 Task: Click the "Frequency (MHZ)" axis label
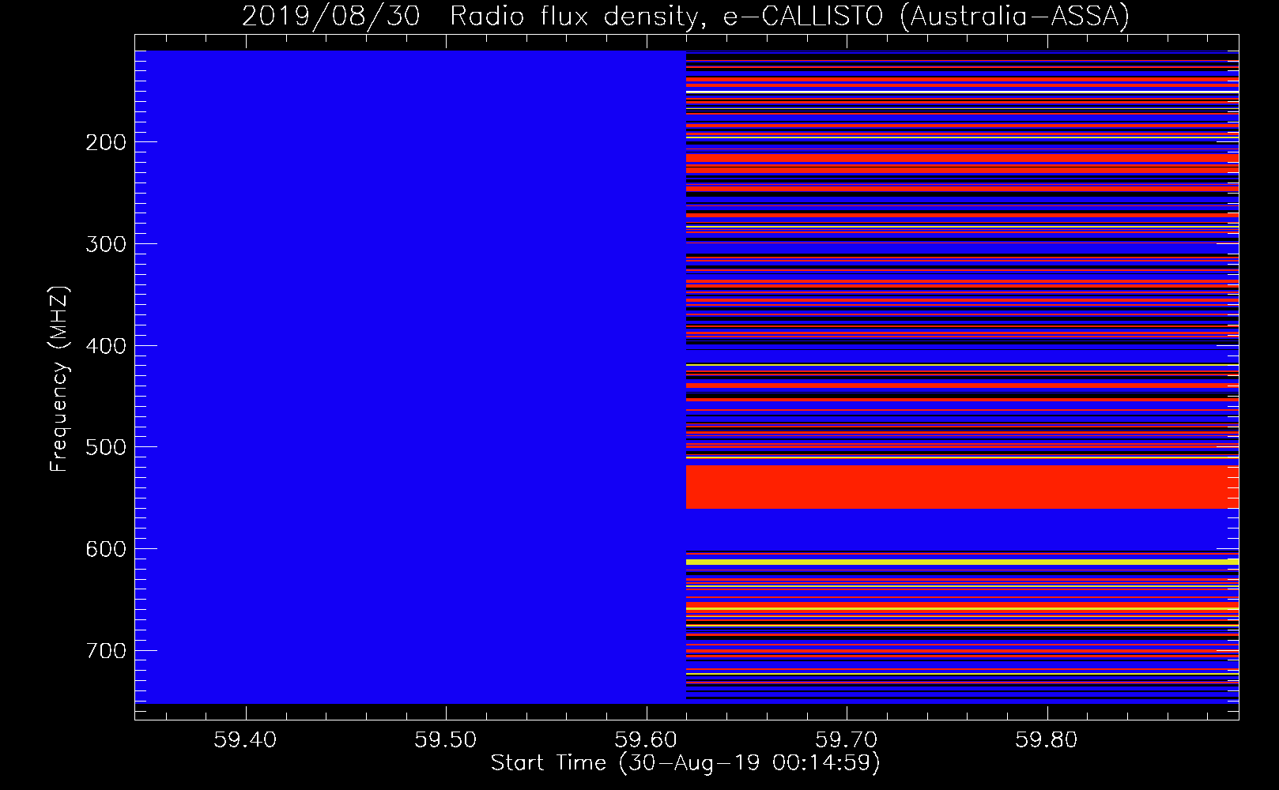point(59,378)
